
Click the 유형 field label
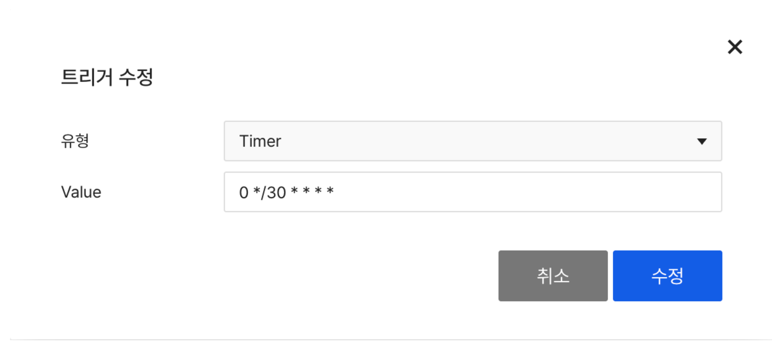click(75, 141)
